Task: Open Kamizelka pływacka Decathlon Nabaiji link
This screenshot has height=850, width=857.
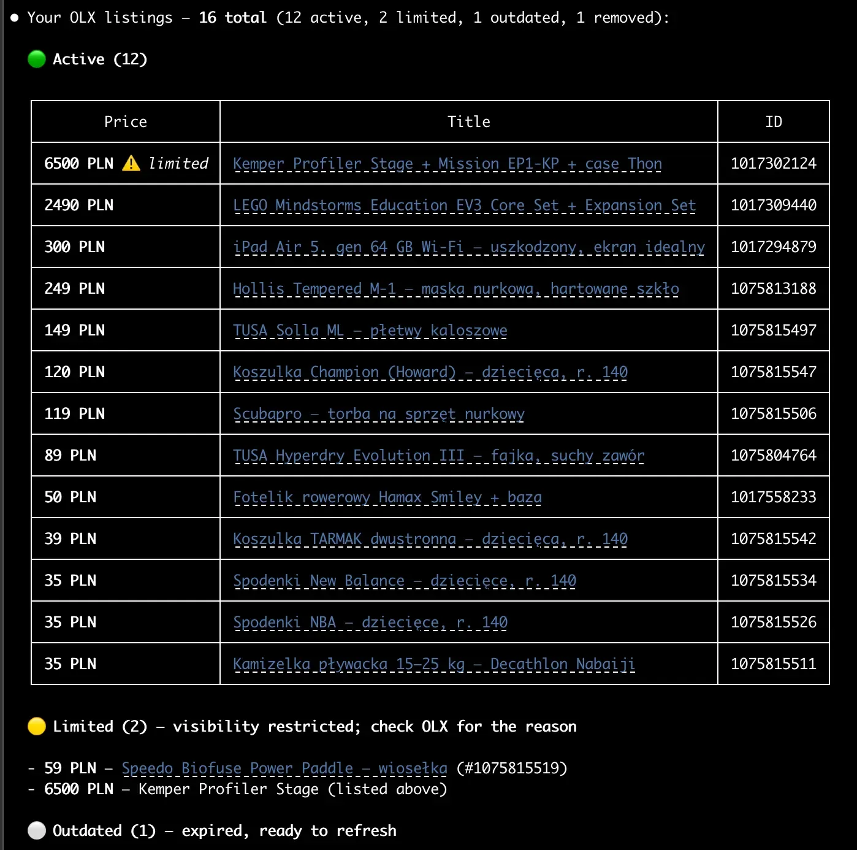Action: click(x=434, y=664)
